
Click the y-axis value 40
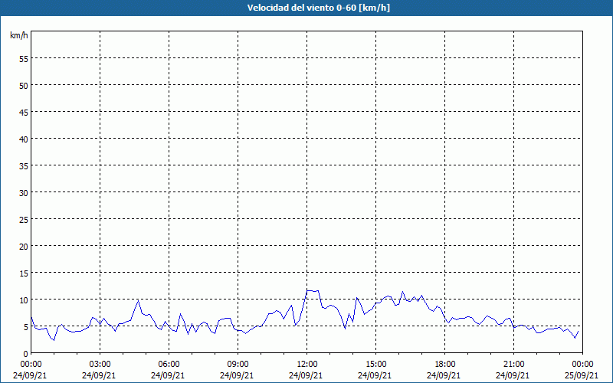point(24,139)
